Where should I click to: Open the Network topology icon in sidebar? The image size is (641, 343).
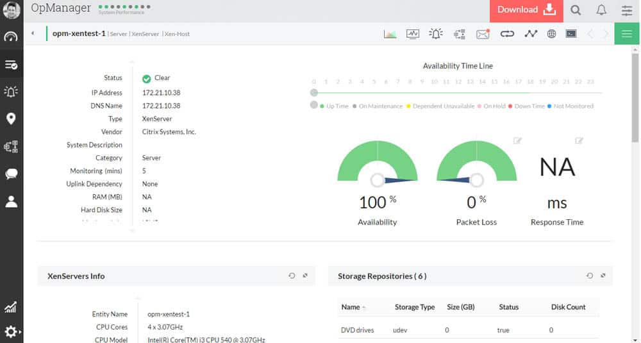(11, 146)
